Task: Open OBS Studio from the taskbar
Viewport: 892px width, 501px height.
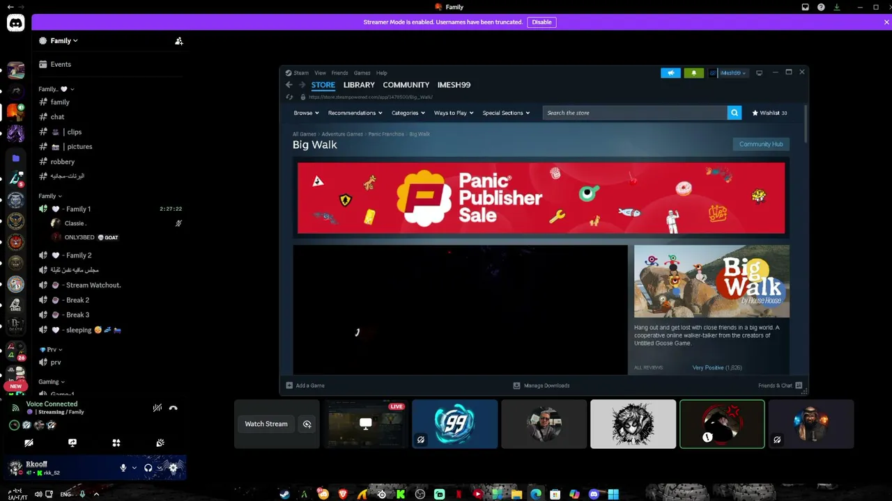Action: 420,494
